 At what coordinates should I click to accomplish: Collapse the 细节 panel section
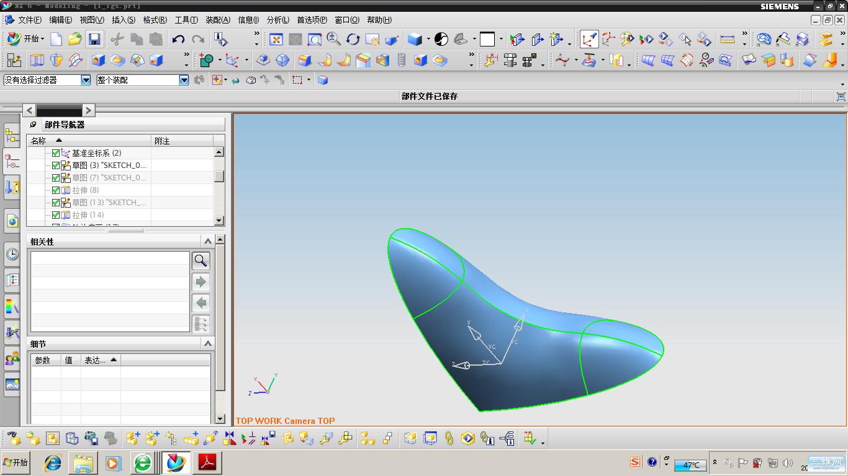(x=208, y=343)
